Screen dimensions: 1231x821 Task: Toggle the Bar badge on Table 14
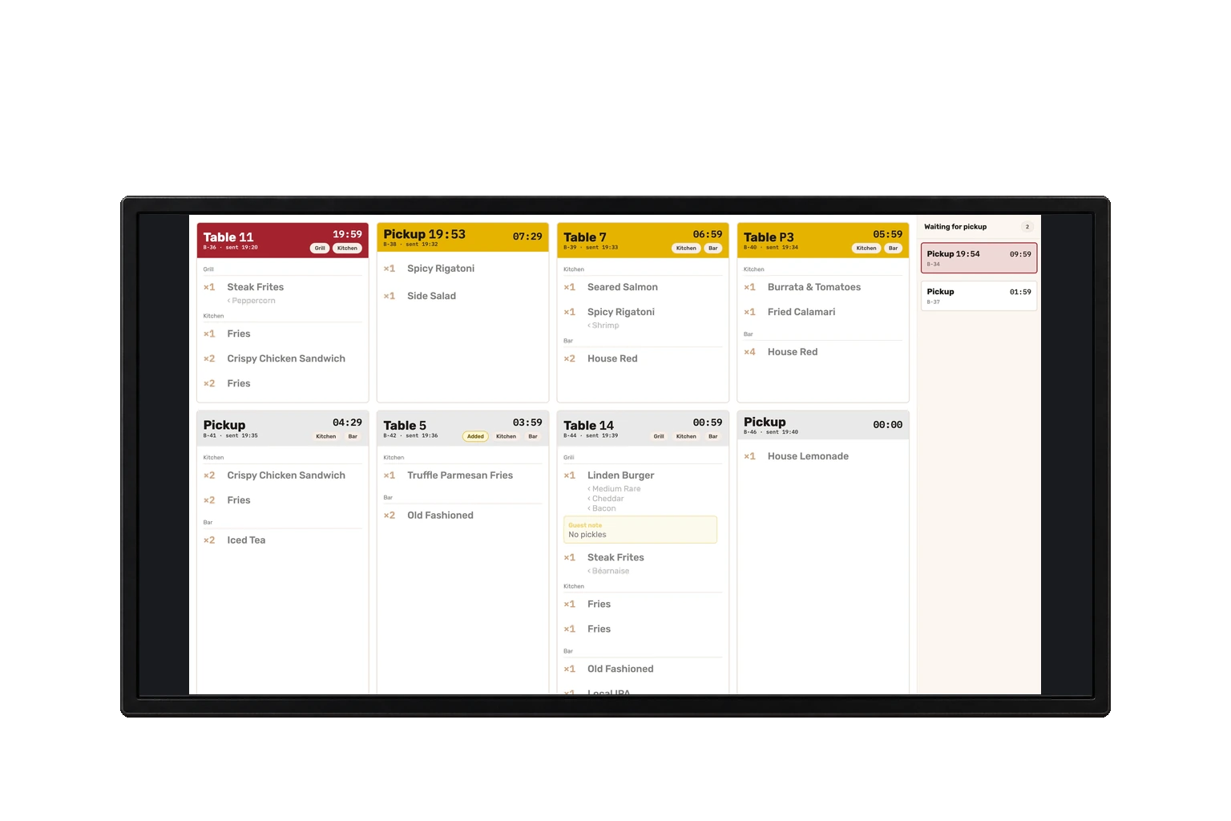point(713,437)
